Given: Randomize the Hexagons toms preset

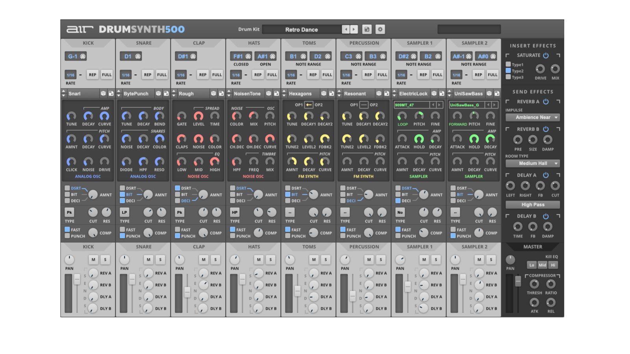Looking at the screenshot, I should coord(324,94).
